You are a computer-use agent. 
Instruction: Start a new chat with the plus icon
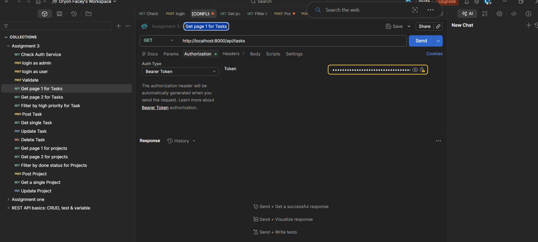(529, 25)
